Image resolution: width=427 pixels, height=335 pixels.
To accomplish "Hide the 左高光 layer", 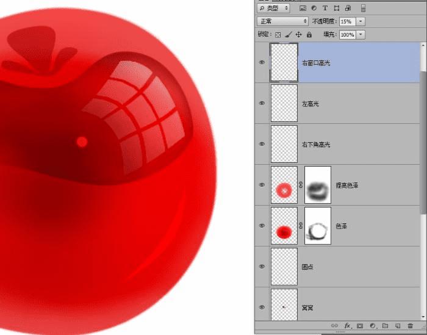I will (x=262, y=103).
